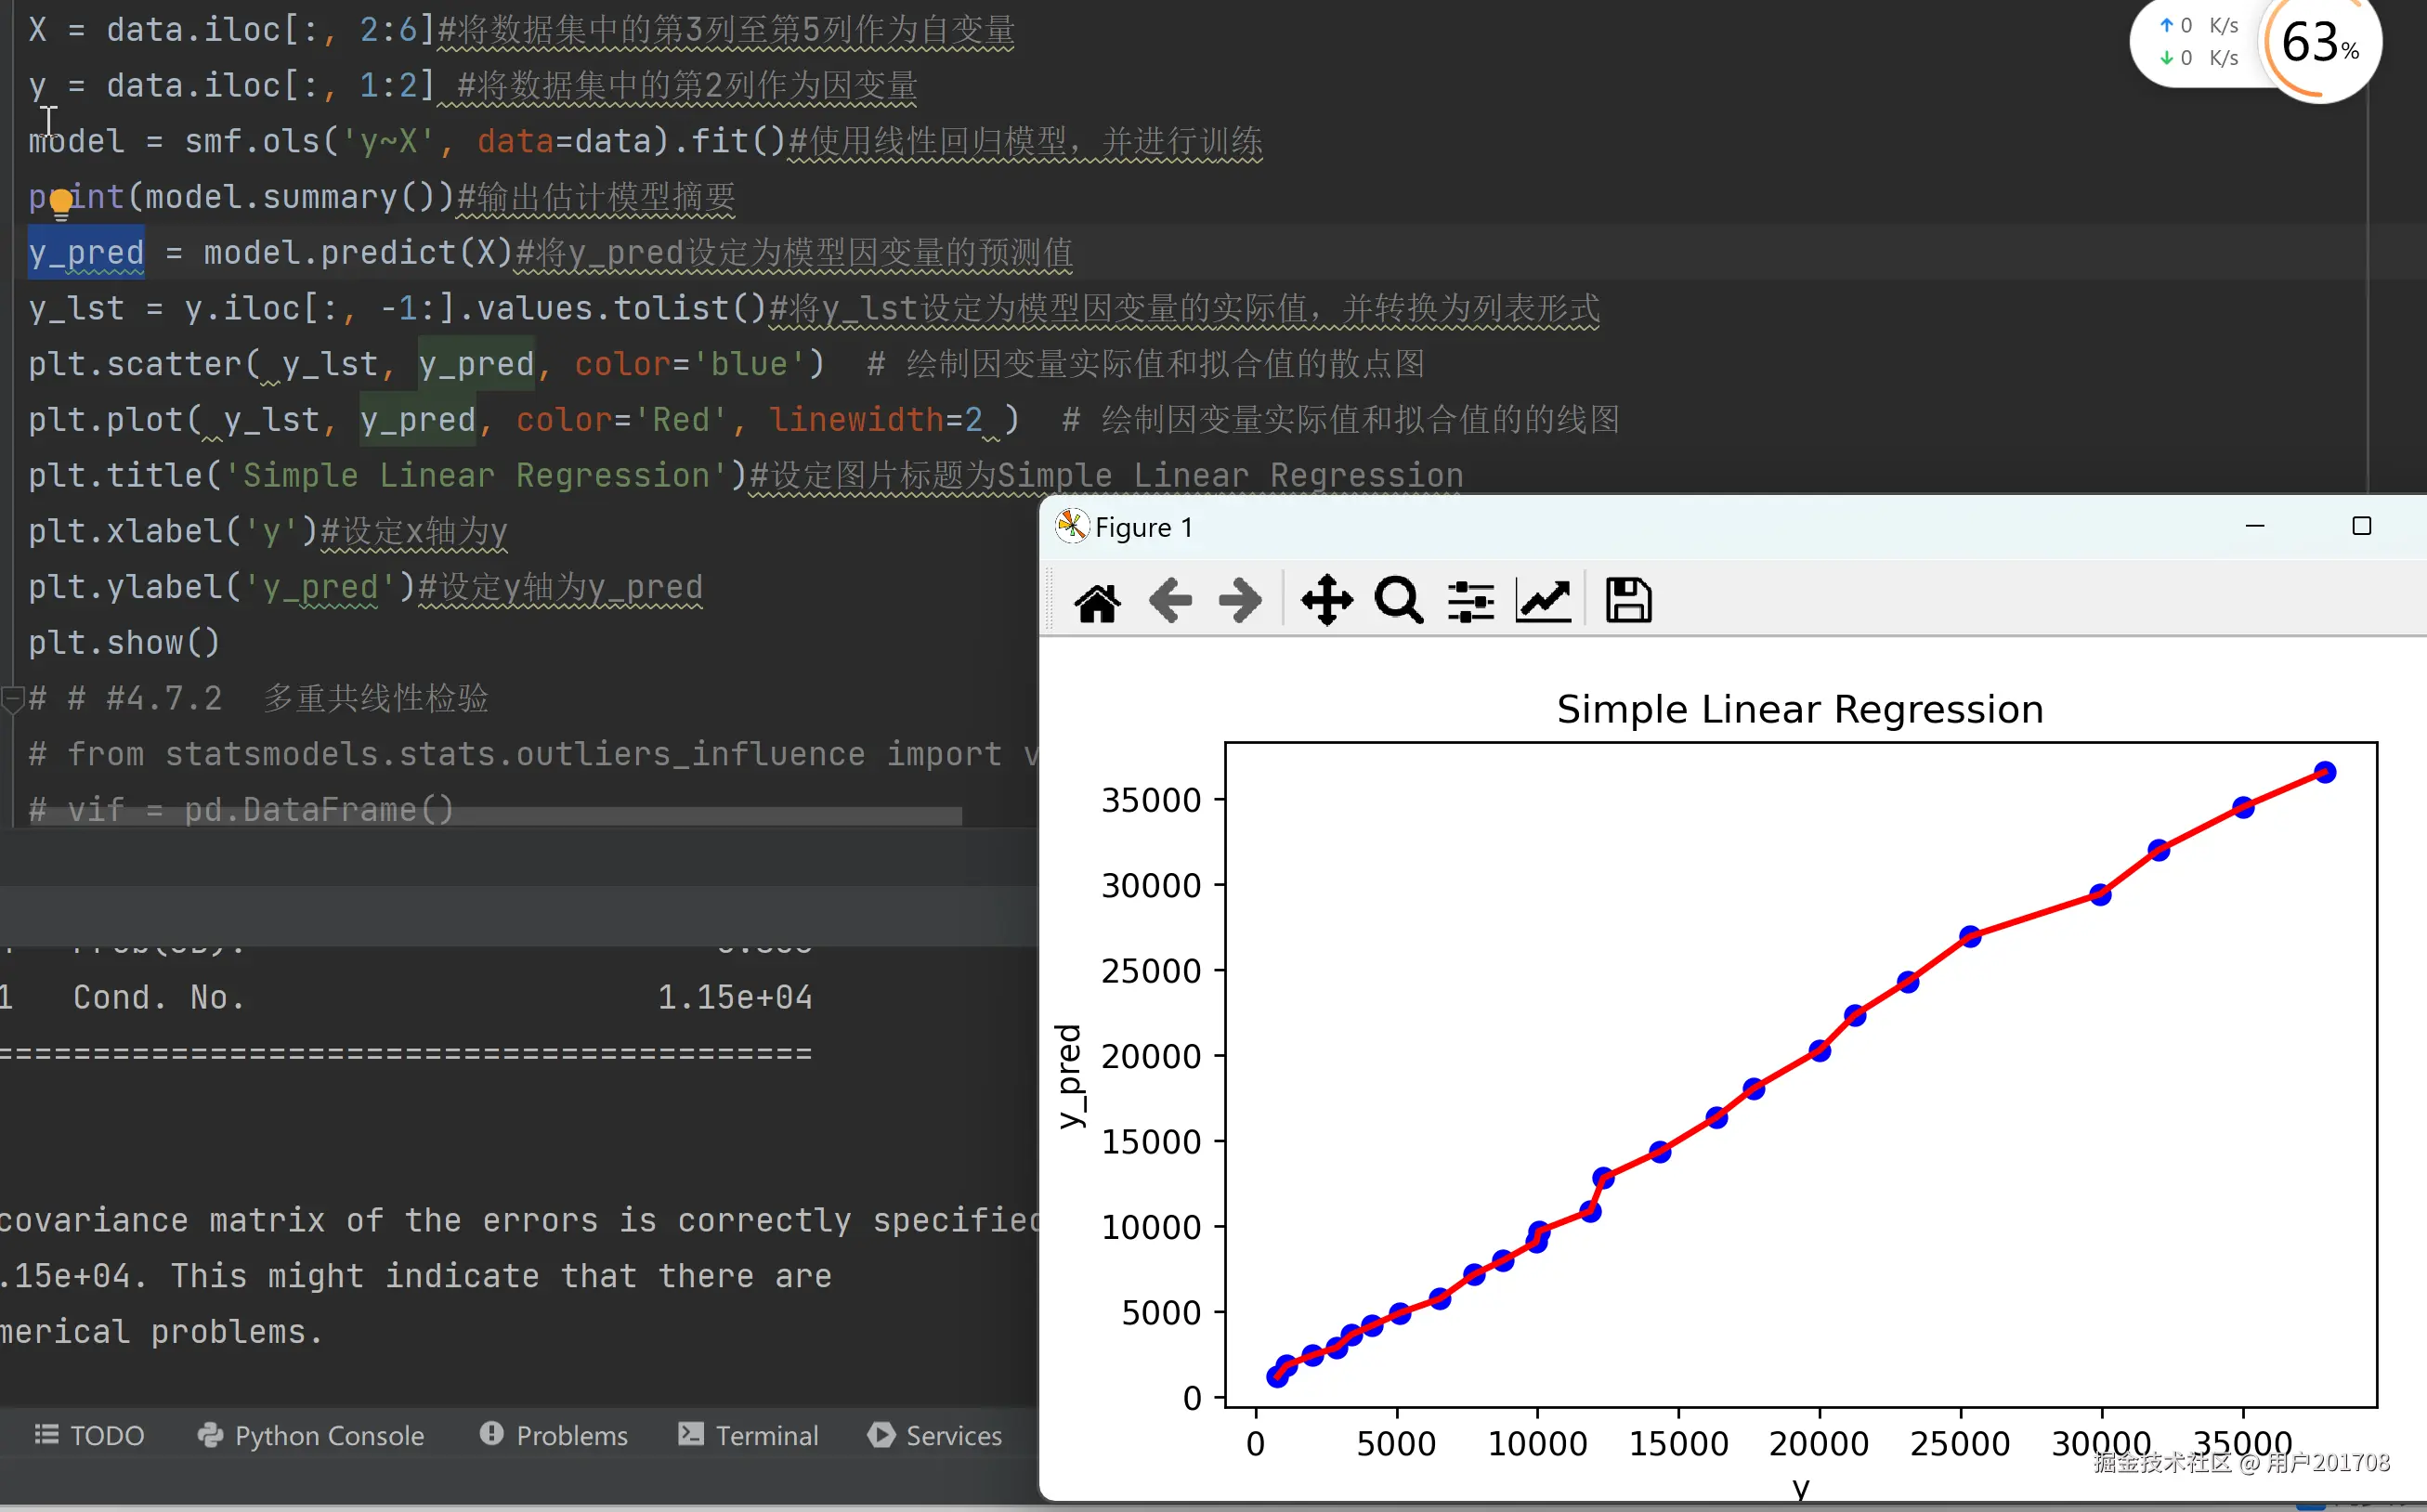Click the Home reset view icon
Screen dimensions: 2427x1512
click(x=1097, y=602)
